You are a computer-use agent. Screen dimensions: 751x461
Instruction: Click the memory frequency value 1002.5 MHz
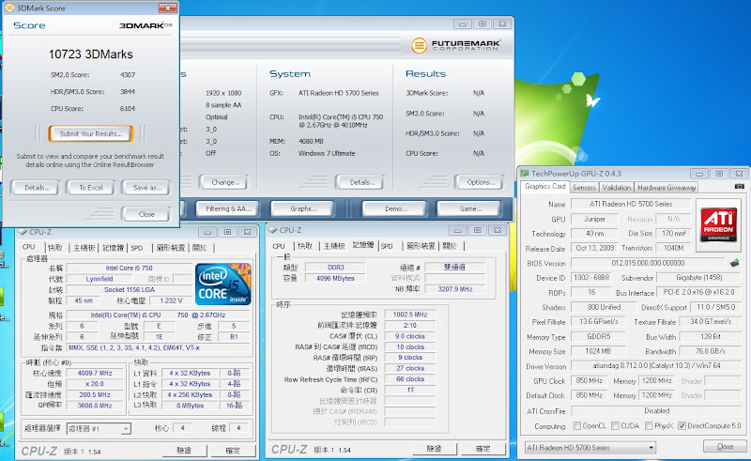pos(410,315)
